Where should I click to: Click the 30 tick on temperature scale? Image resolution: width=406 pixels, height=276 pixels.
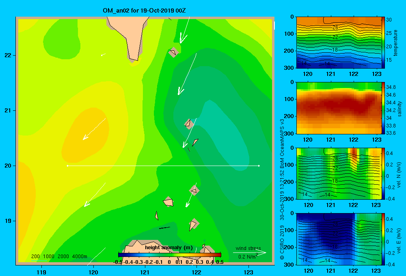pyautogui.click(x=389, y=19)
